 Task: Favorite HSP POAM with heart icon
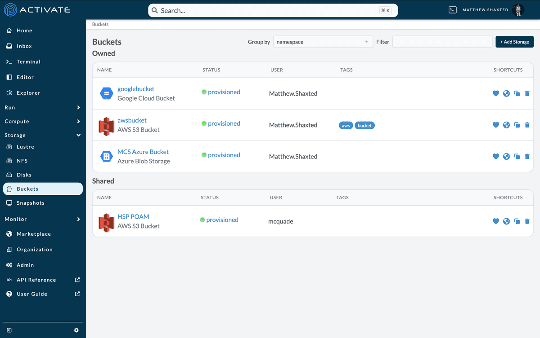(x=496, y=221)
